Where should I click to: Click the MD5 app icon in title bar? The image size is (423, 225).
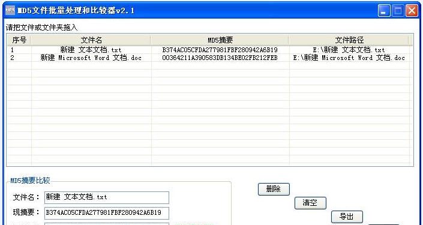10,11
